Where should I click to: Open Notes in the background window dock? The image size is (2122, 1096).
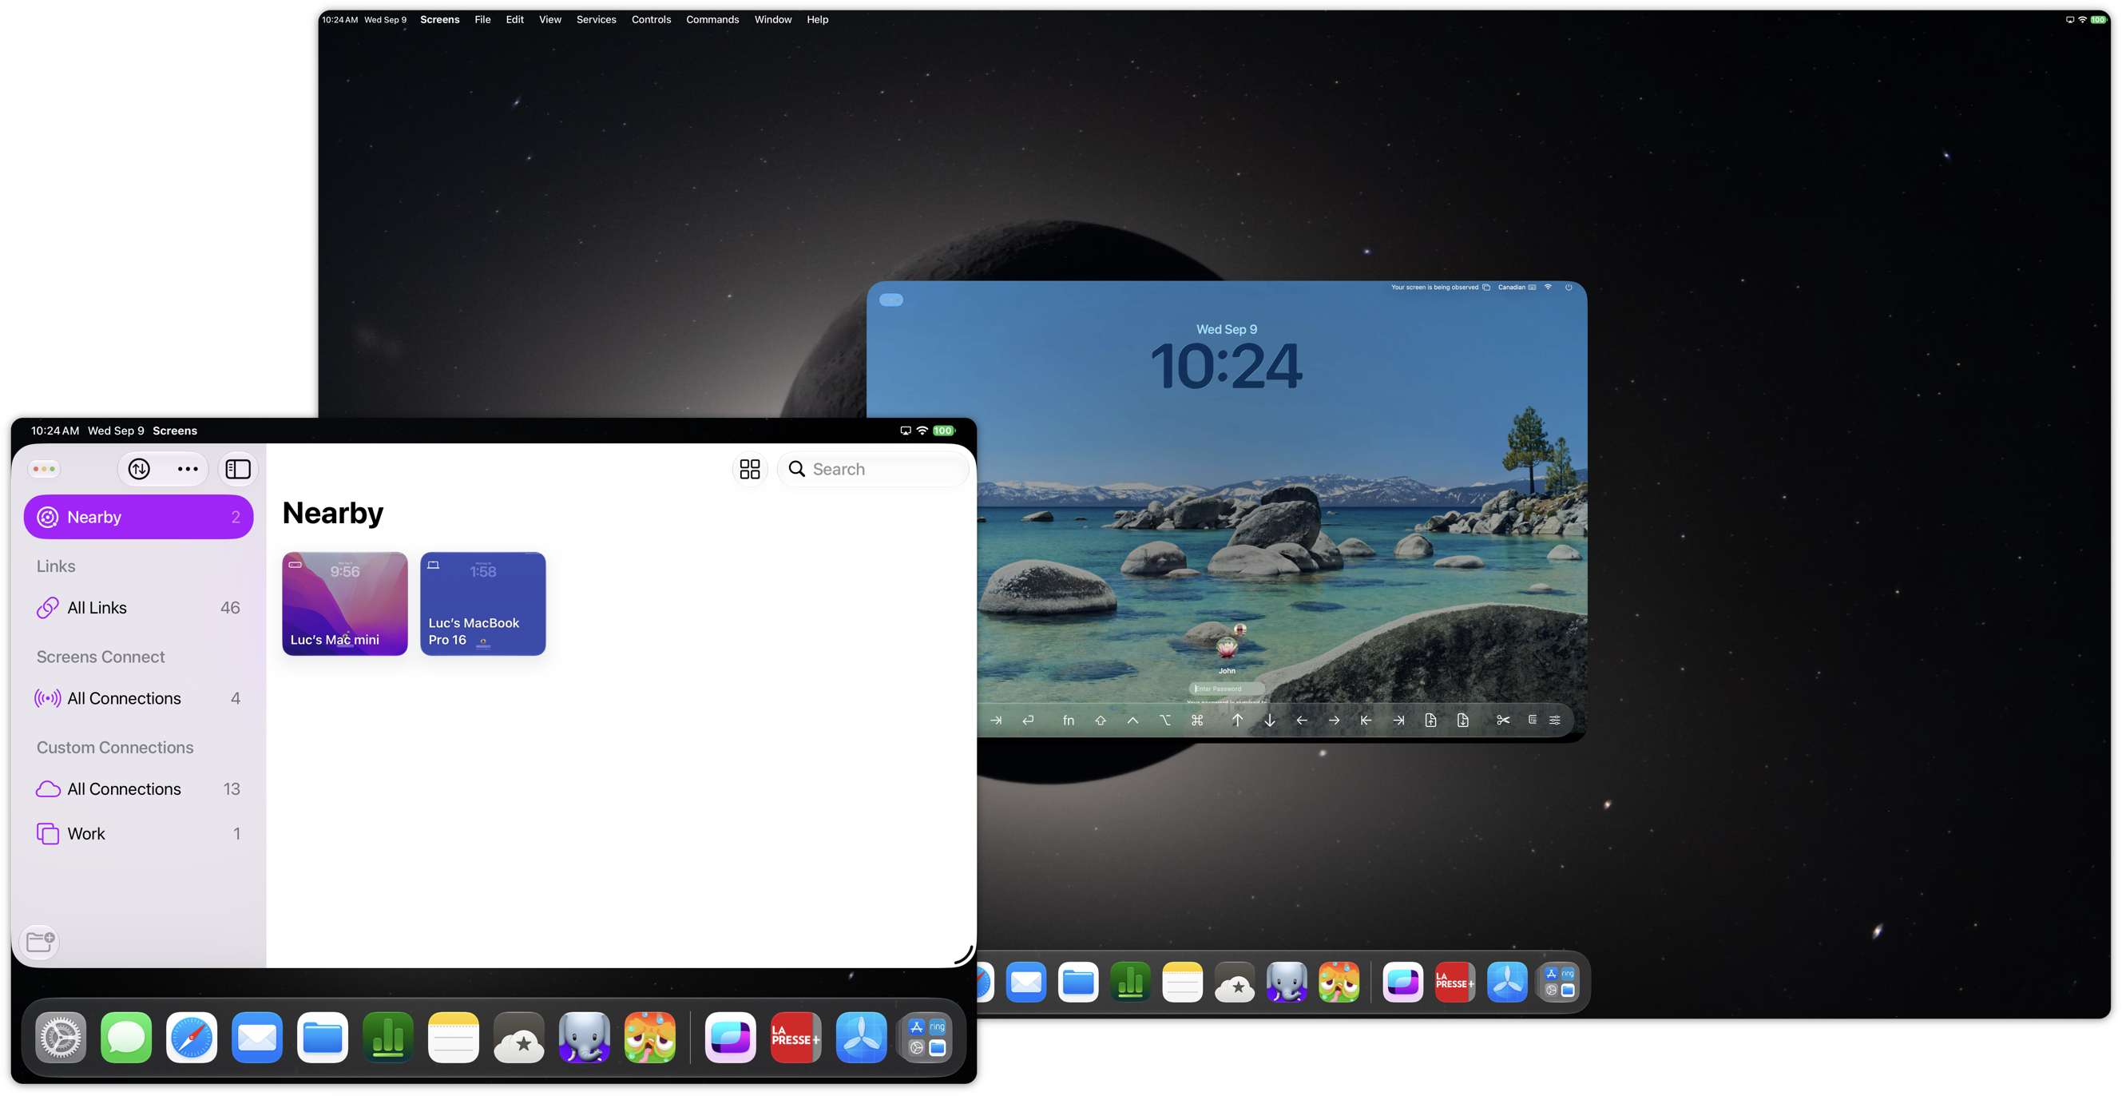pos(1182,983)
